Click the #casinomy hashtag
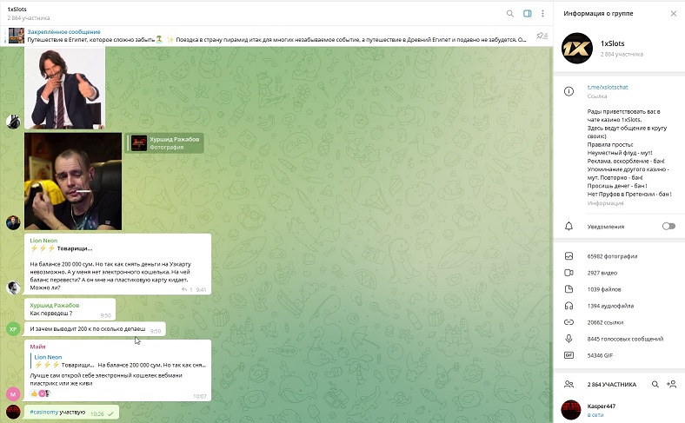685x423 pixels. 44,412
